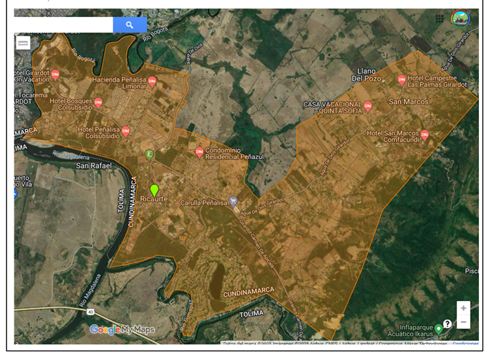Click the Hotel San Marcos Comfacundi pin
This screenshot has width=488, height=357.
(425, 135)
